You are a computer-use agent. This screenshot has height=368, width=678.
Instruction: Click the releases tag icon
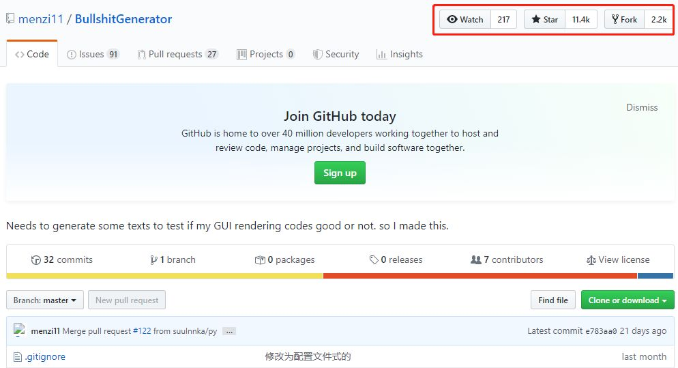(374, 260)
